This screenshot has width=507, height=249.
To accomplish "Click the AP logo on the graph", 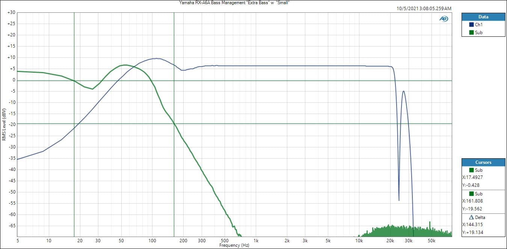I will [444, 19].
